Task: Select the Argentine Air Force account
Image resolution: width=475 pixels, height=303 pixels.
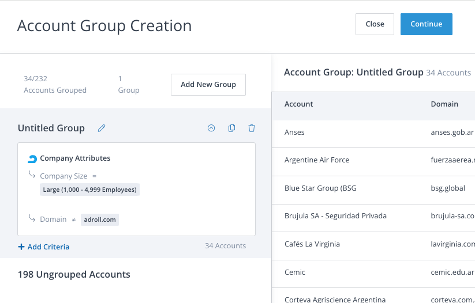Action: pyautogui.click(x=317, y=160)
